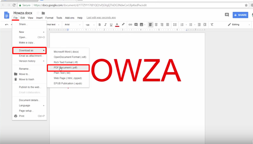
Task: Click the increase indent icon
Action: pyautogui.click(x=205, y=24)
